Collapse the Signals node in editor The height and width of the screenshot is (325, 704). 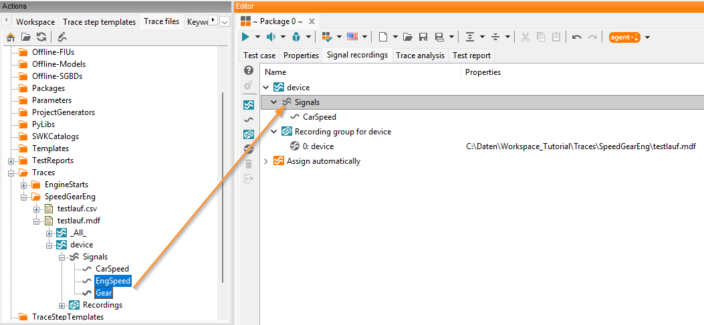(274, 102)
